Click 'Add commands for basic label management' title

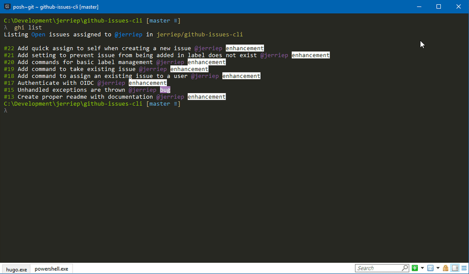85,62
